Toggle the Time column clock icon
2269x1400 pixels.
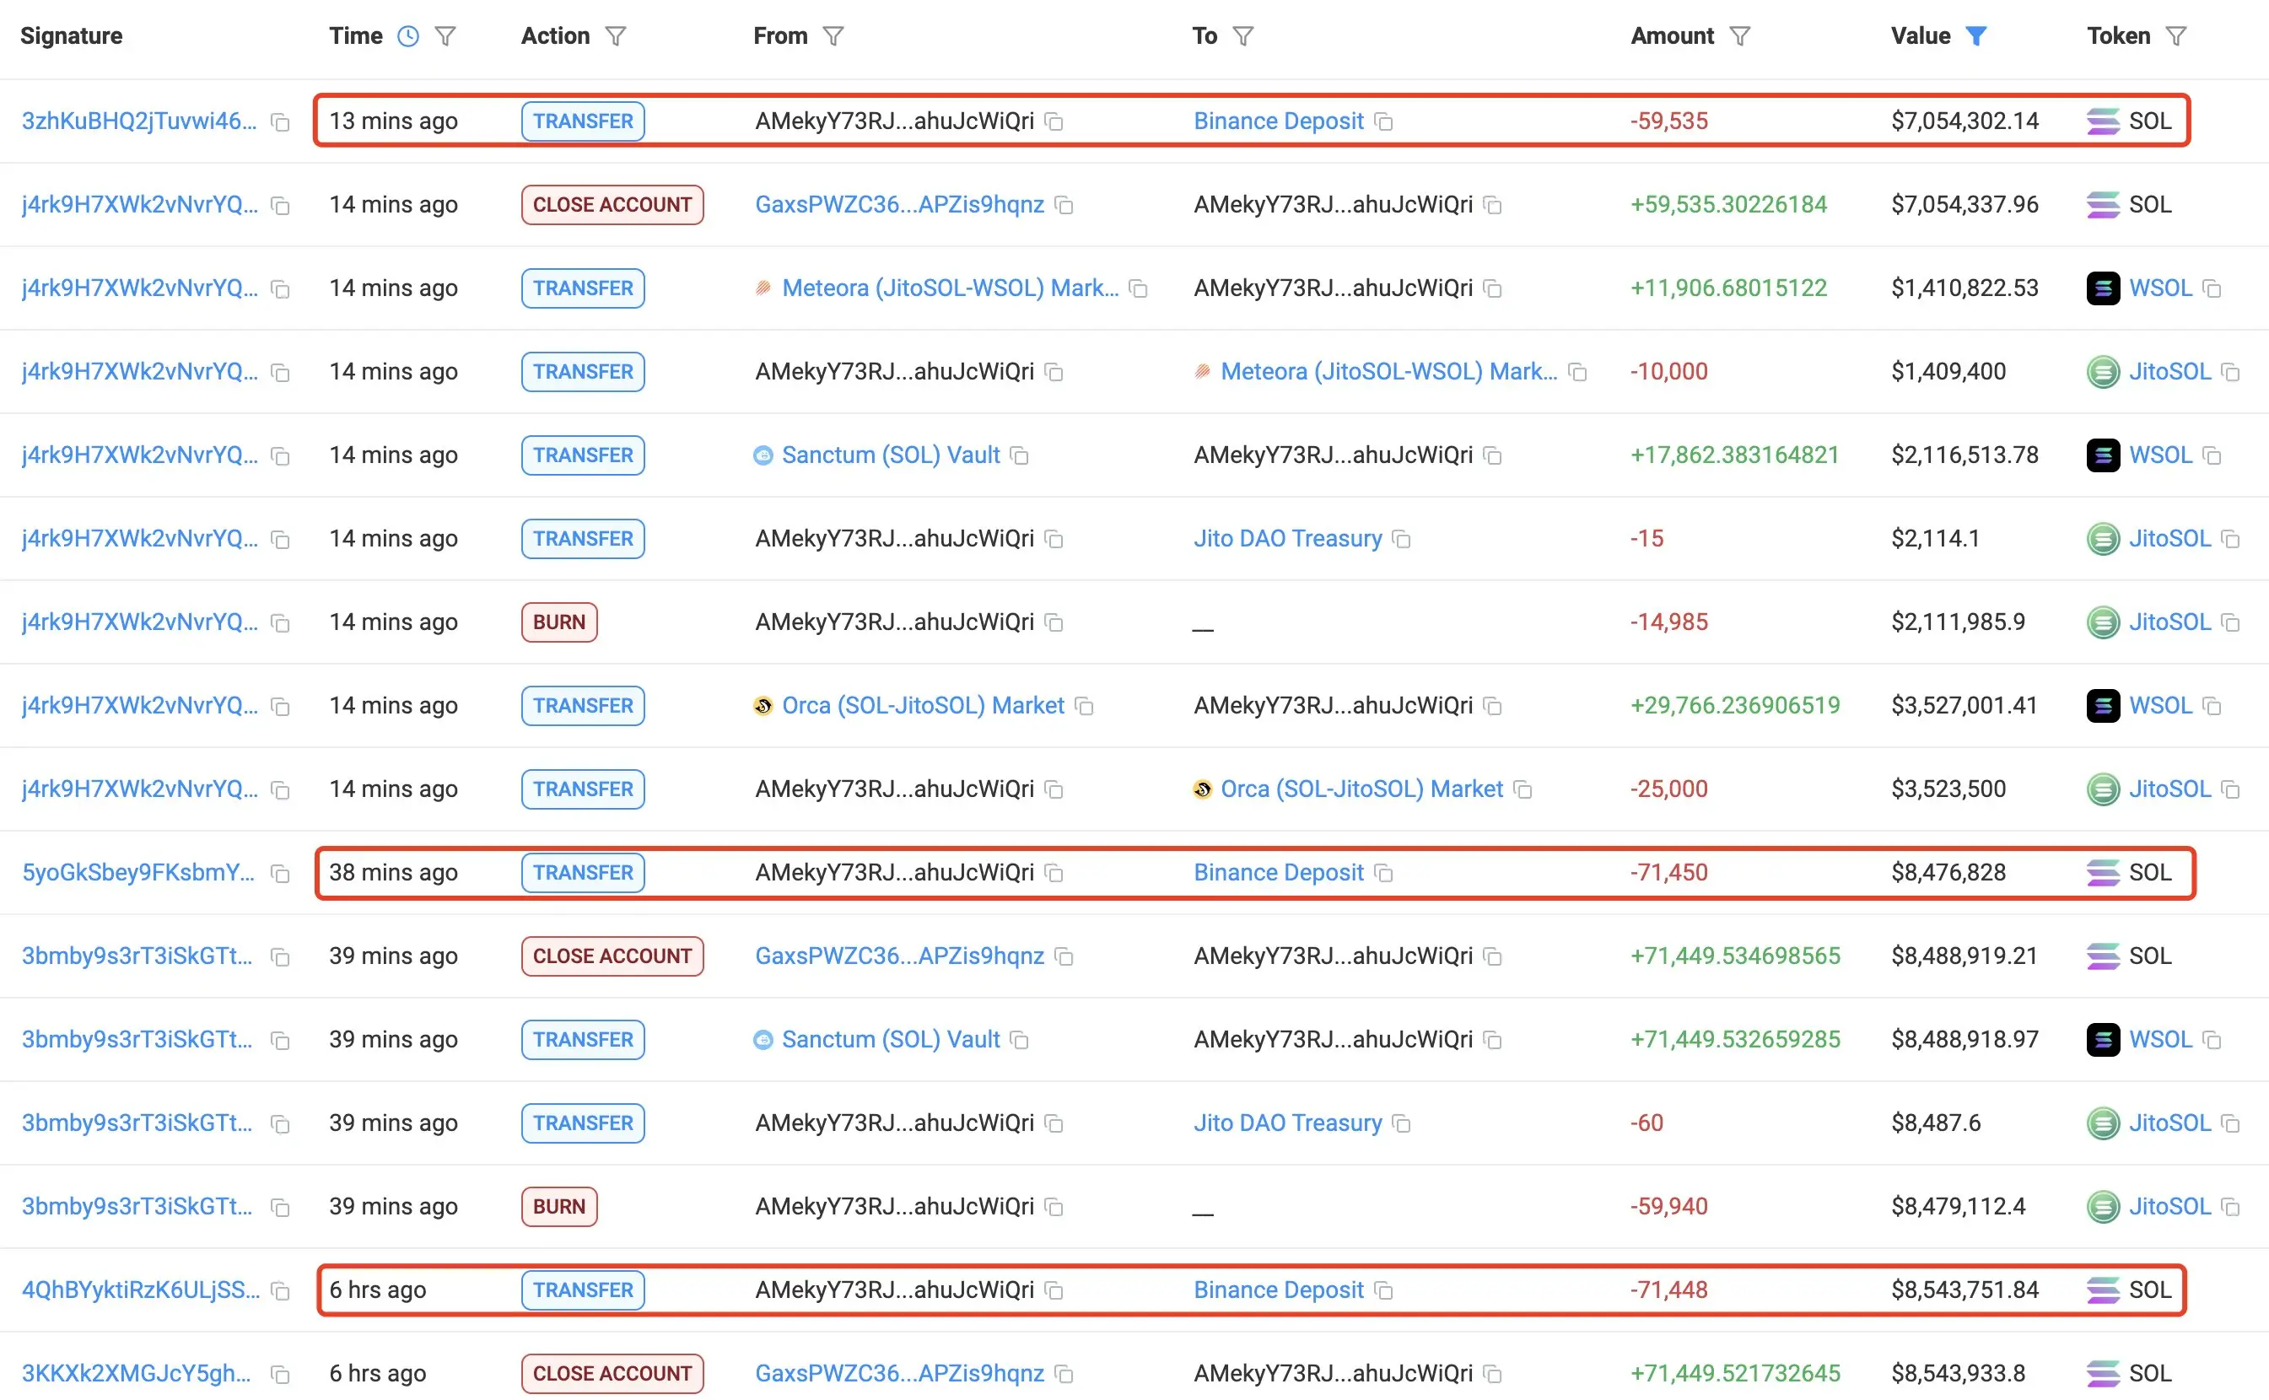[x=407, y=36]
